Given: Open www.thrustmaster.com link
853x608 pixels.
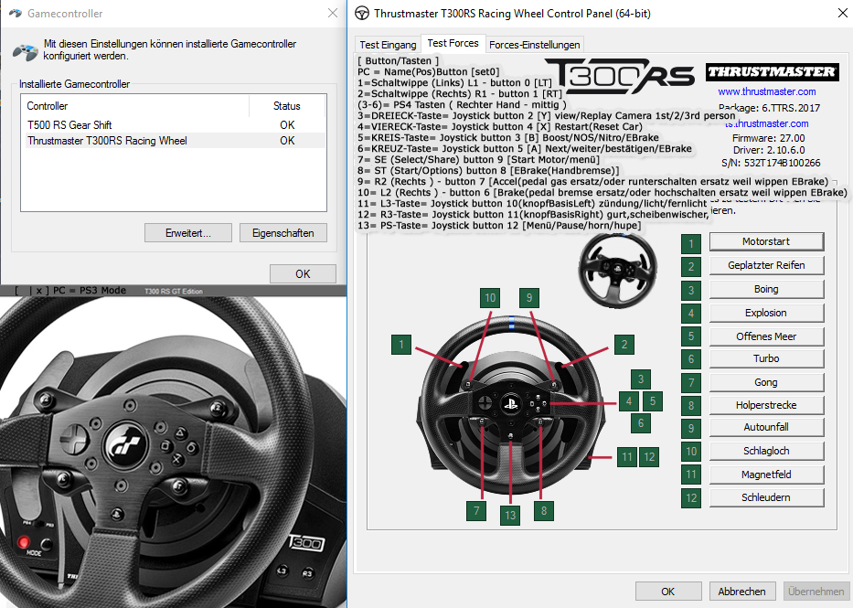Looking at the screenshot, I should point(766,91).
